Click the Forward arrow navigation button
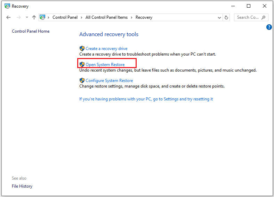 click(19, 17)
